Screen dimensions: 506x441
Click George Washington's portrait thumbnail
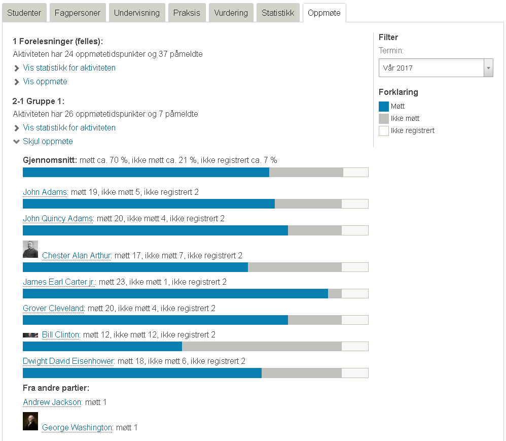pyautogui.click(x=30, y=421)
